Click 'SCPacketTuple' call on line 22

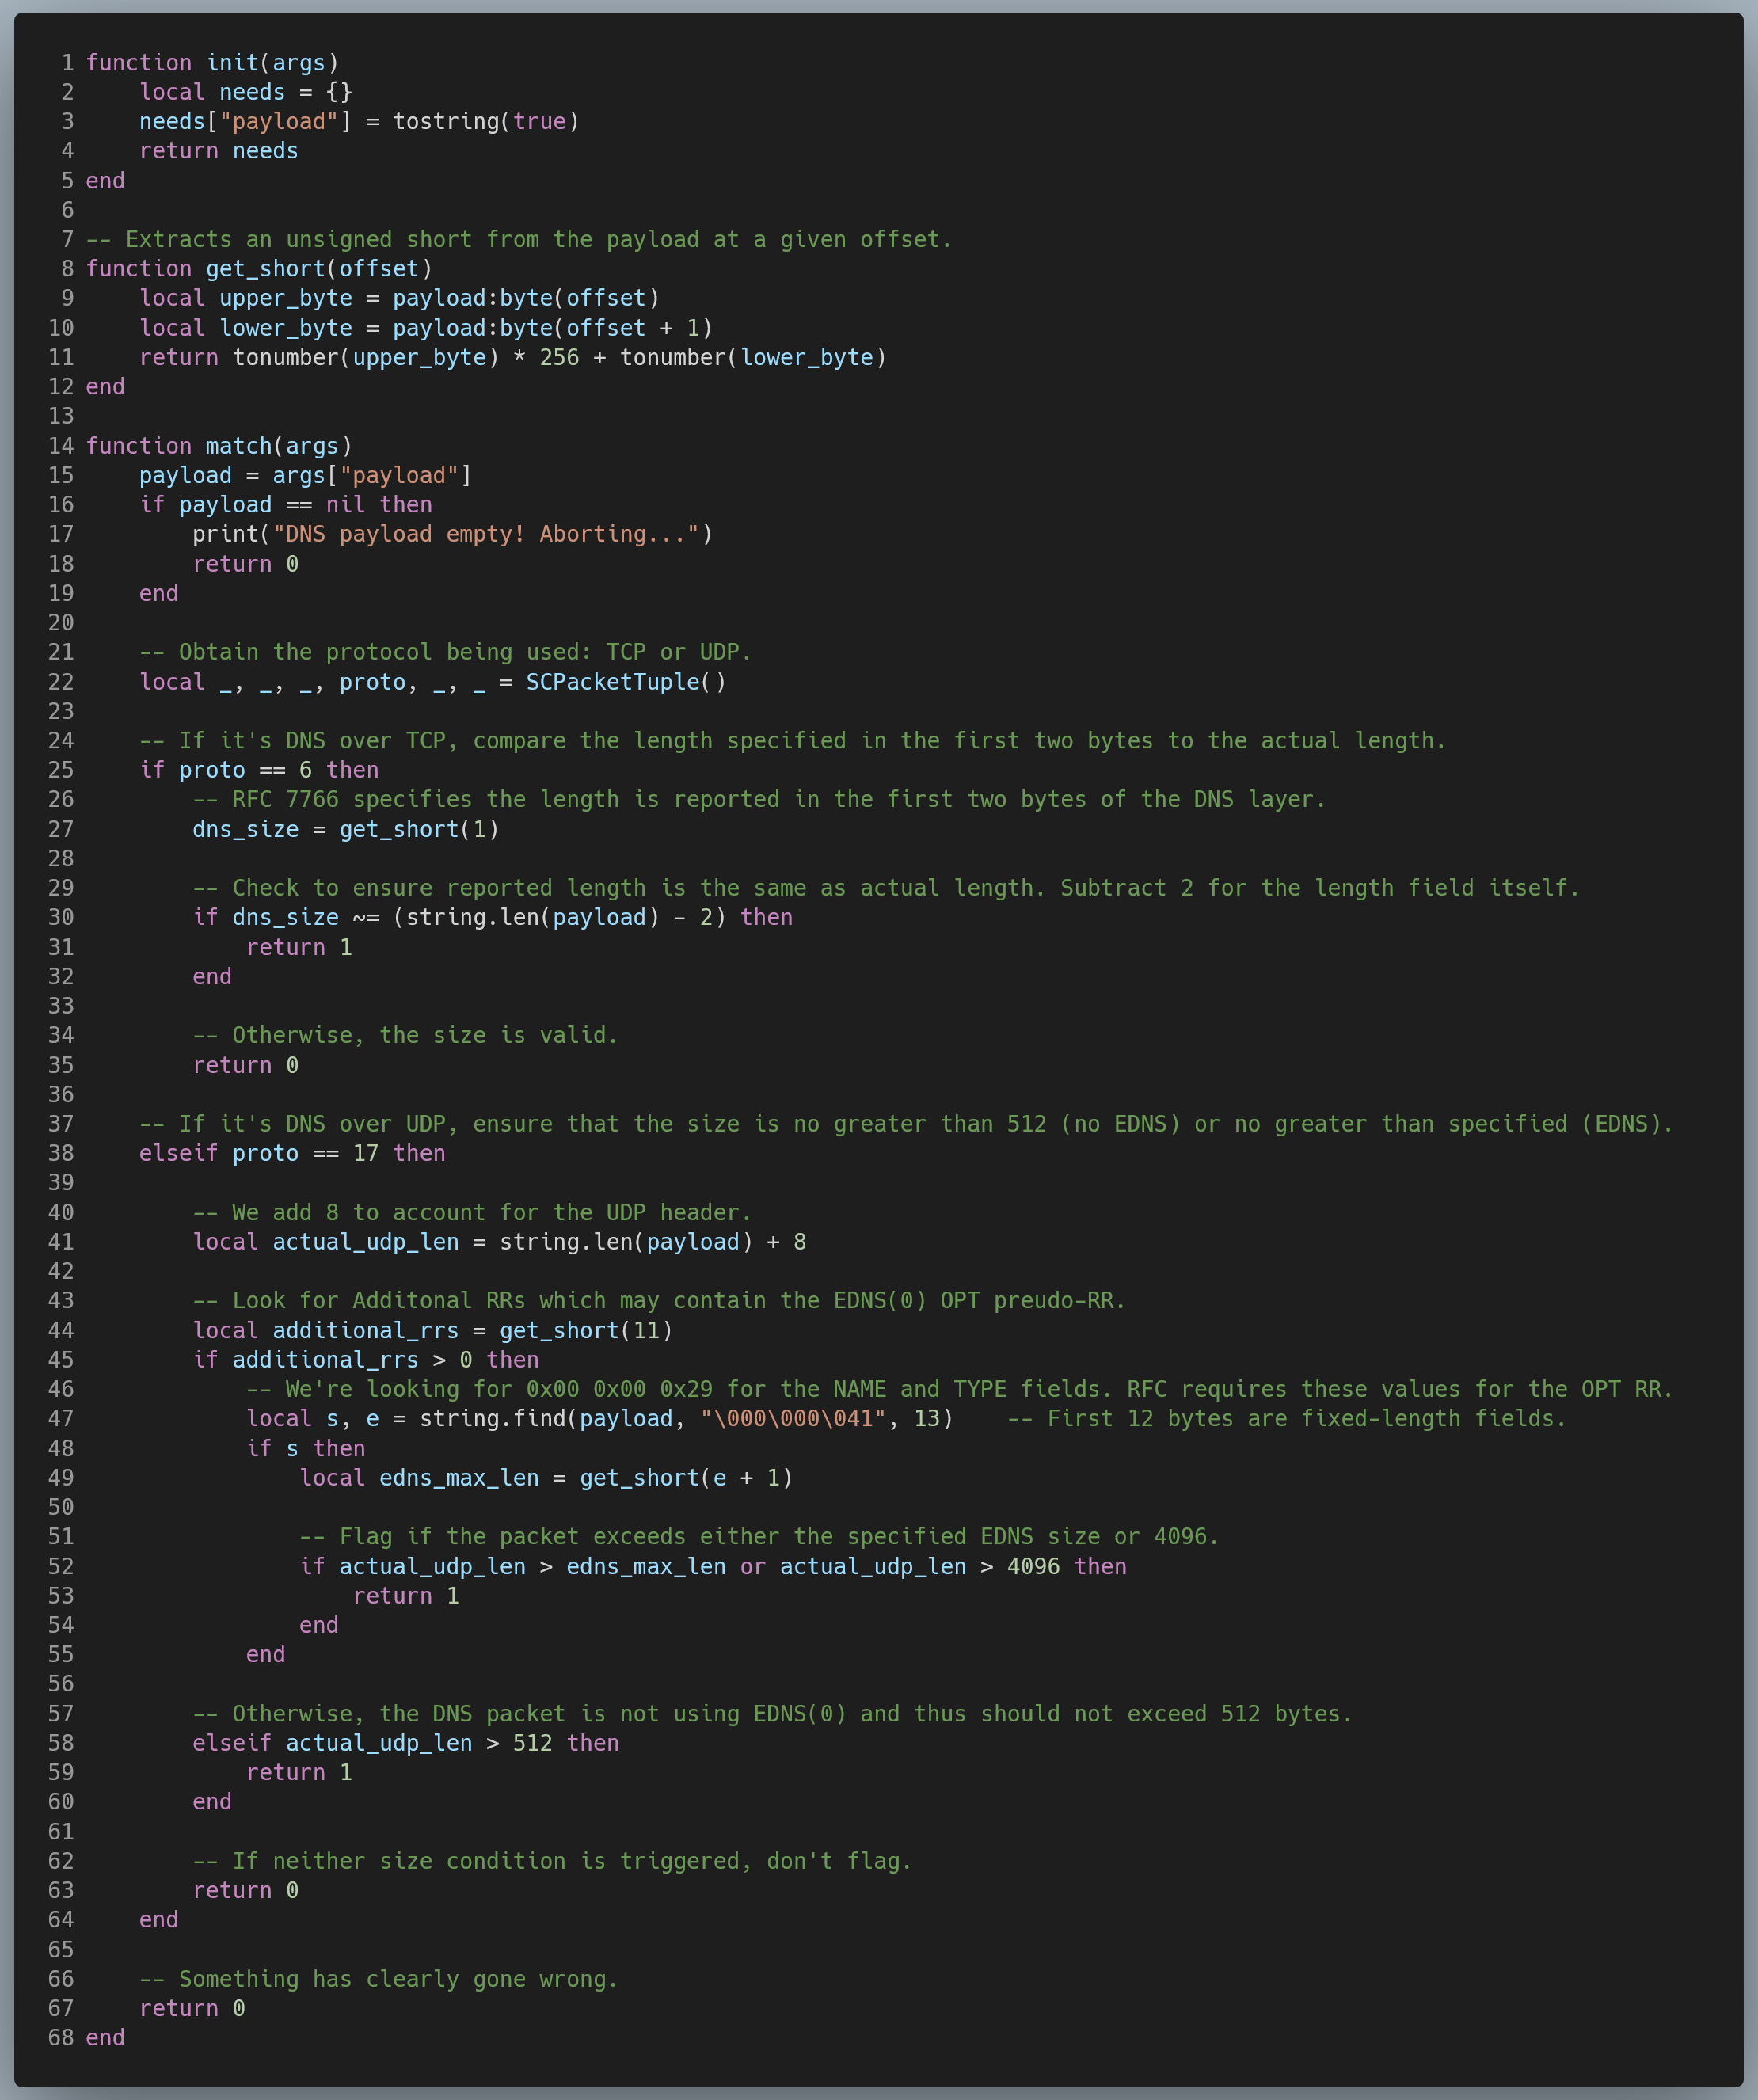(x=612, y=682)
